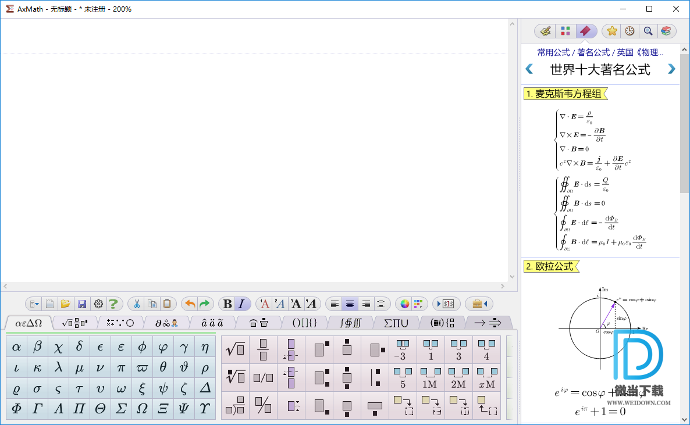Insert Greek letter alpha

pyautogui.click(x=17, y=347)
